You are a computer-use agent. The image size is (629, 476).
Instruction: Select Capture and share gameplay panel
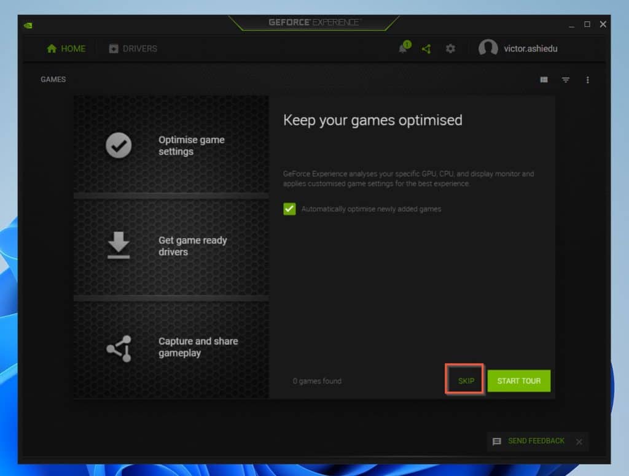click(171, 350)
